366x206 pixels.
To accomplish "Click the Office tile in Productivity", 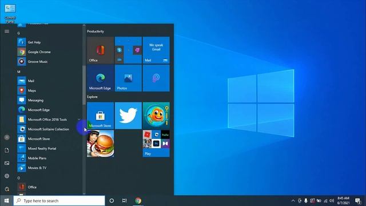I will [x=101, y=50].
